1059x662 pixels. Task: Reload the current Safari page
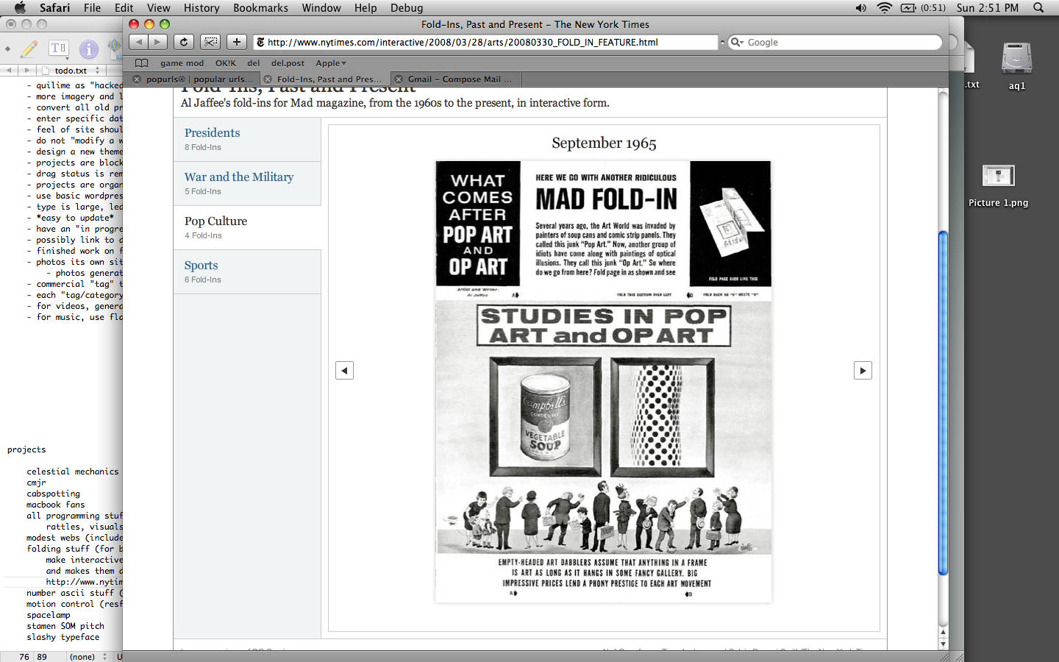(x=184, y=42)
